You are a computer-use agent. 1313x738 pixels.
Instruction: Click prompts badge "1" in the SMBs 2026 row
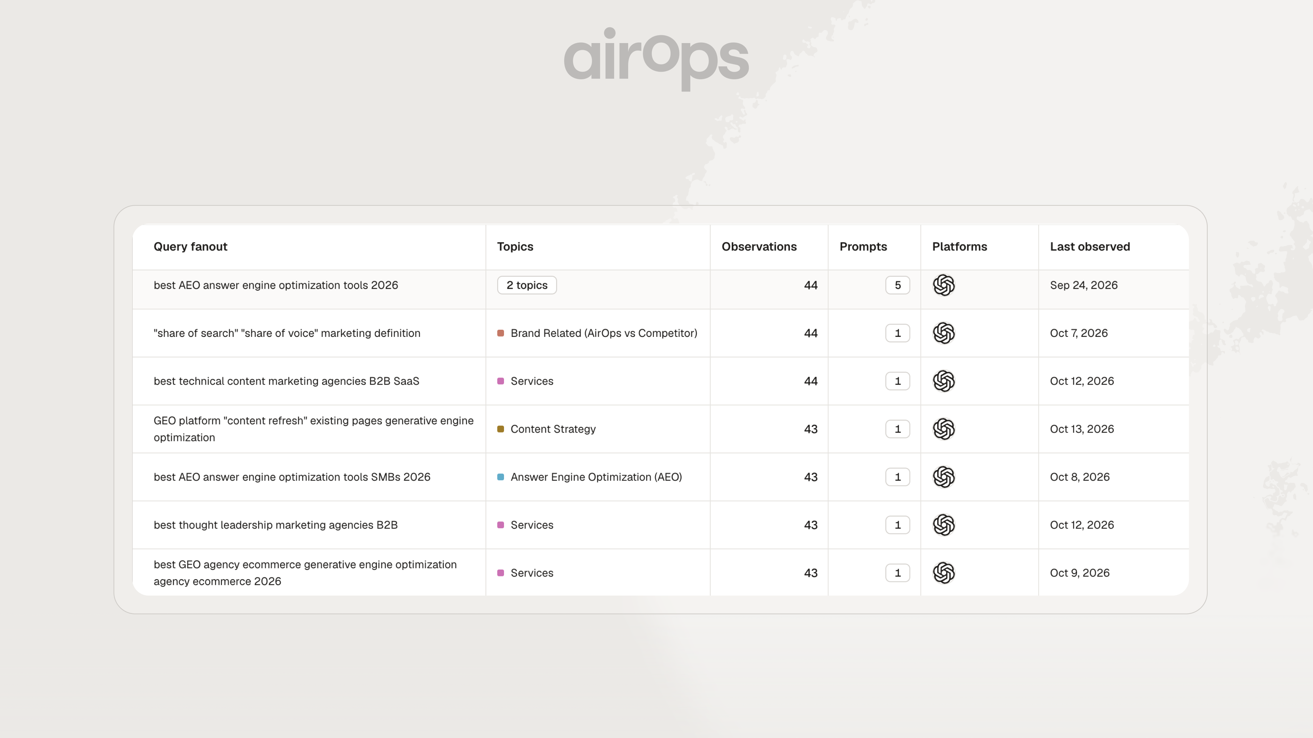point(898,477)
